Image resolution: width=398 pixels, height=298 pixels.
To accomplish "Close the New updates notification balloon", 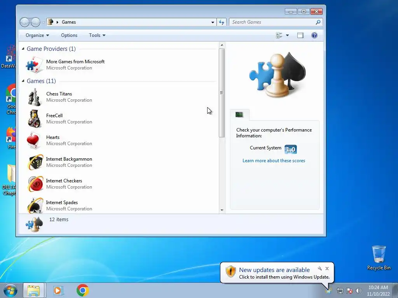I will 327,269.
